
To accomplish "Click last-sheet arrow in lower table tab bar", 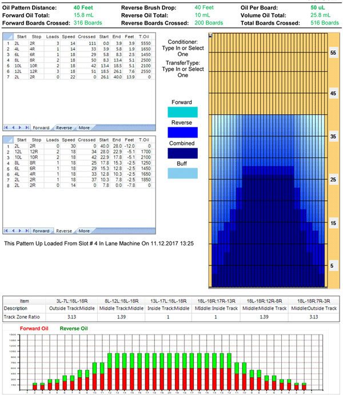I will pyautogui.click(x=26, y=231).
